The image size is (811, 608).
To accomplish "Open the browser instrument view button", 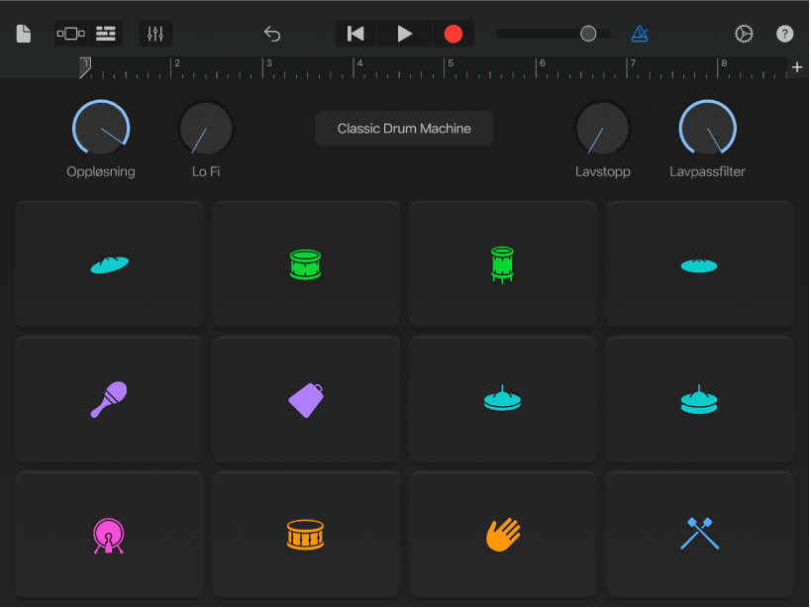I will point(71,34).
